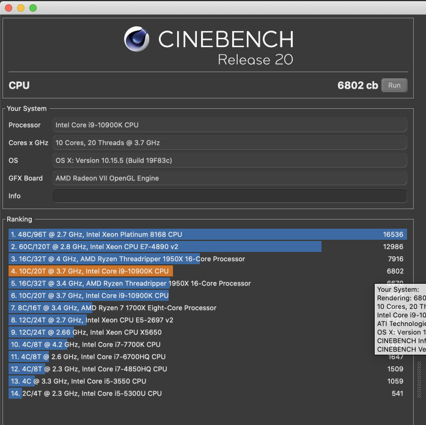The height and width of the screenshot is (425, 426).
Task: Click the Cores x GHz field
Action: 230,142
